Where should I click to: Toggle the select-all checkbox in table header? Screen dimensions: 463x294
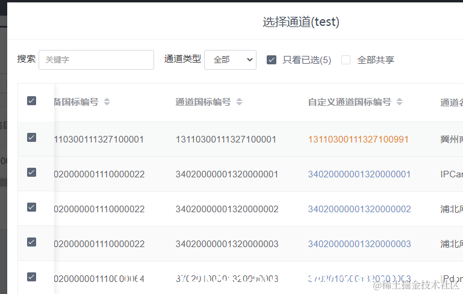pos(31,101)
